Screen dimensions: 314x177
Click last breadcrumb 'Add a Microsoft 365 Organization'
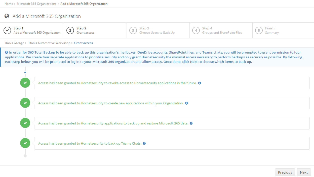tap(84, 4)
